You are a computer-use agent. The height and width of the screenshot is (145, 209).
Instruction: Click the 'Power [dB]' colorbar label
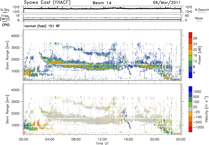(x=199, y=55)
